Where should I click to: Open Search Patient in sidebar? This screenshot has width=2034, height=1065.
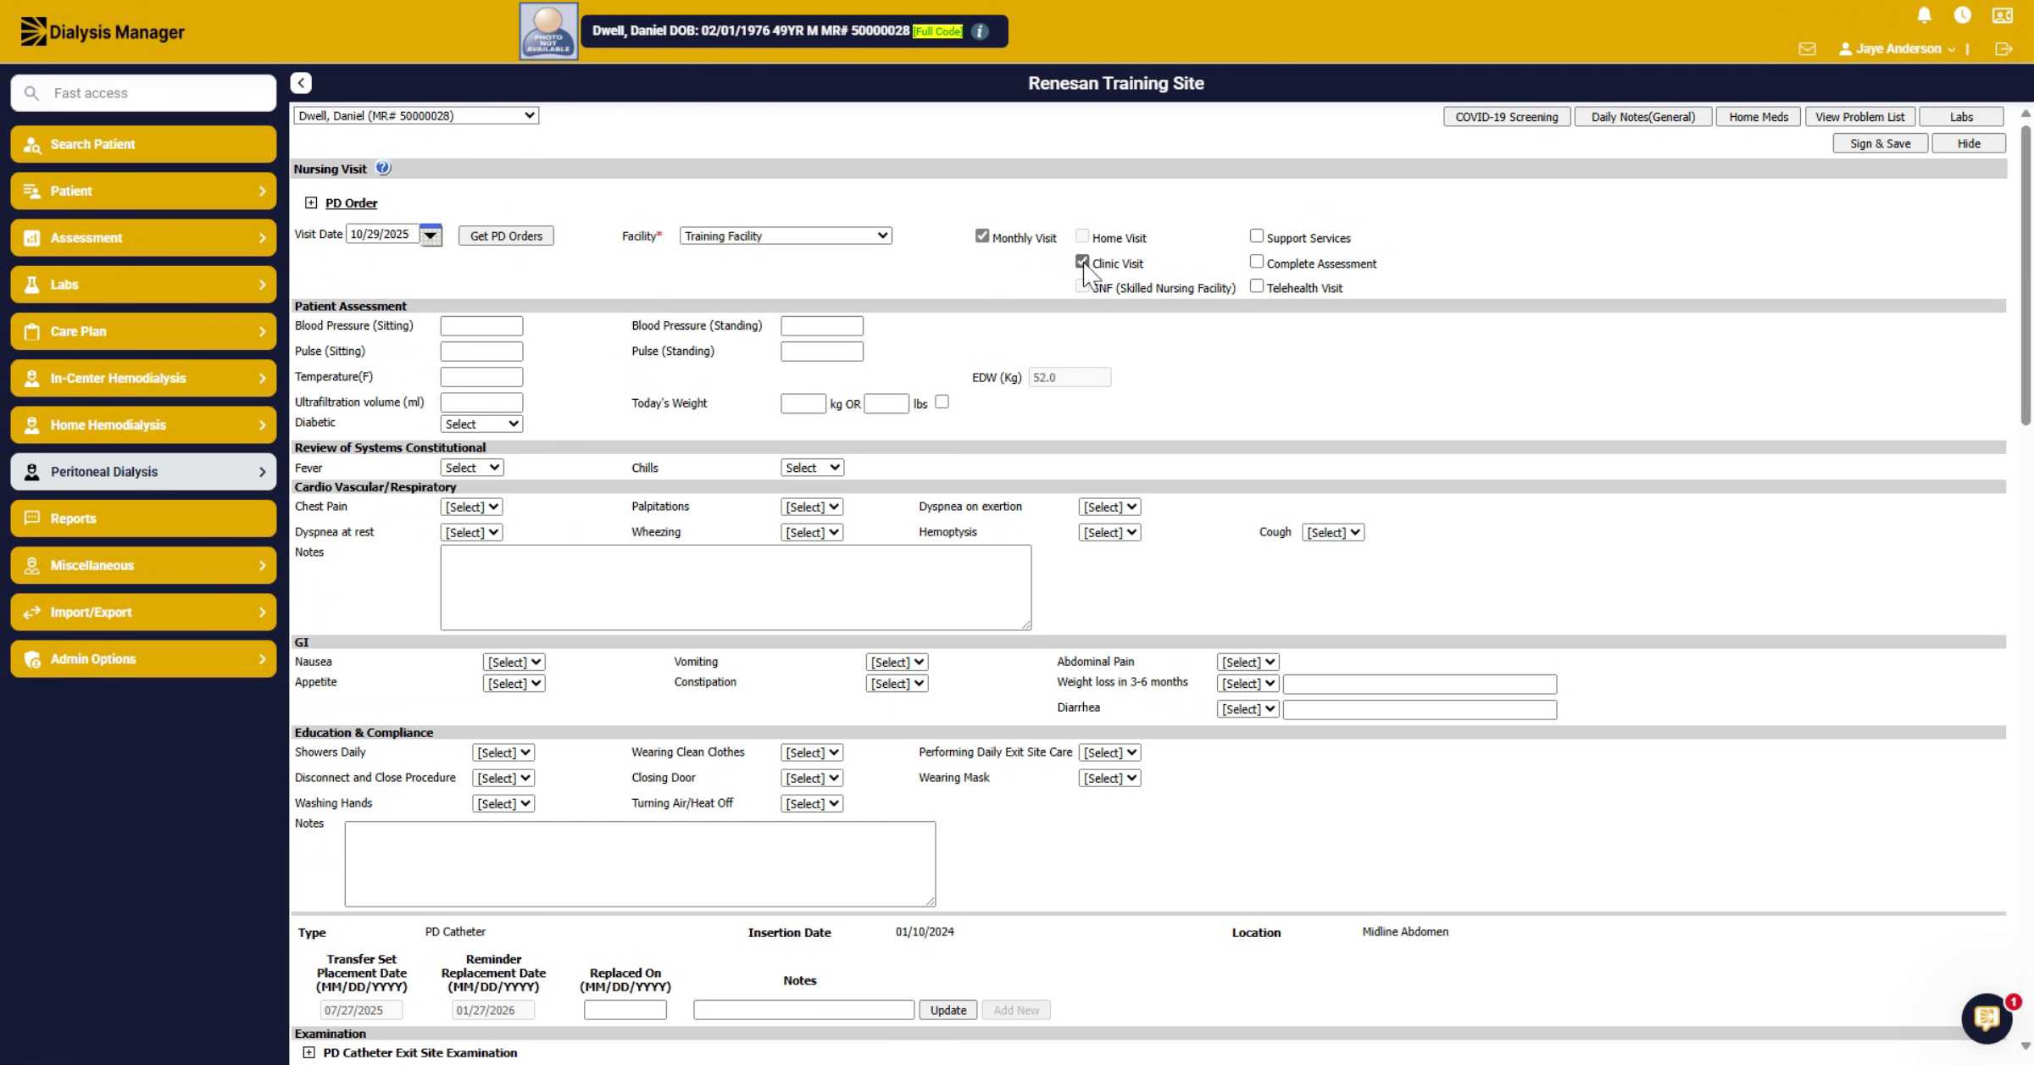coord(143,144)
